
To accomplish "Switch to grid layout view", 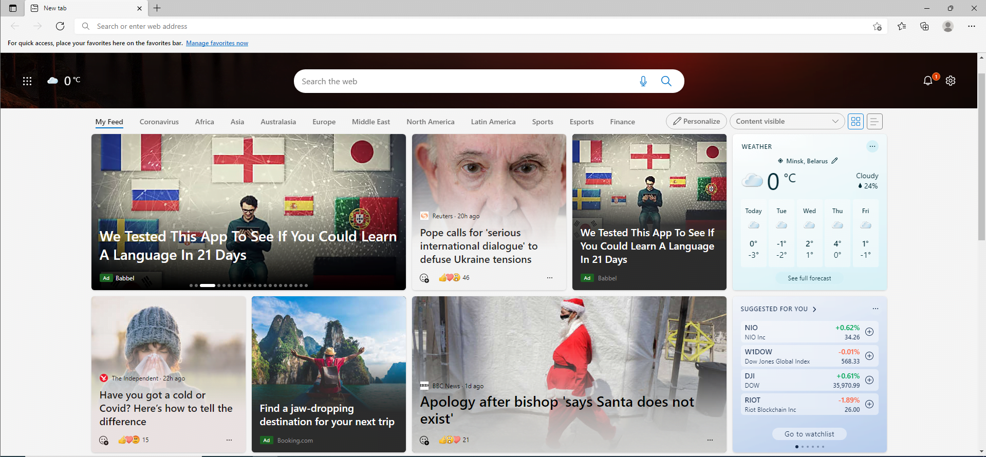I will 855,121.
